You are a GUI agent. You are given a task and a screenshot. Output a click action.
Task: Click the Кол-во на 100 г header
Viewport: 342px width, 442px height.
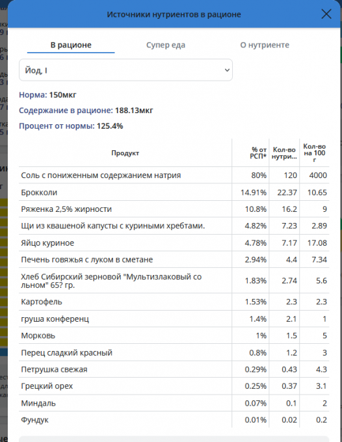coord(315,153)
